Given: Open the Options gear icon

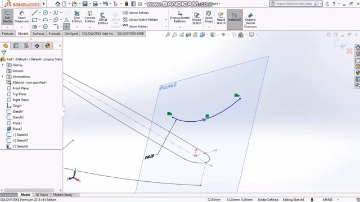Looking at the screenshot, I should 140,4.
